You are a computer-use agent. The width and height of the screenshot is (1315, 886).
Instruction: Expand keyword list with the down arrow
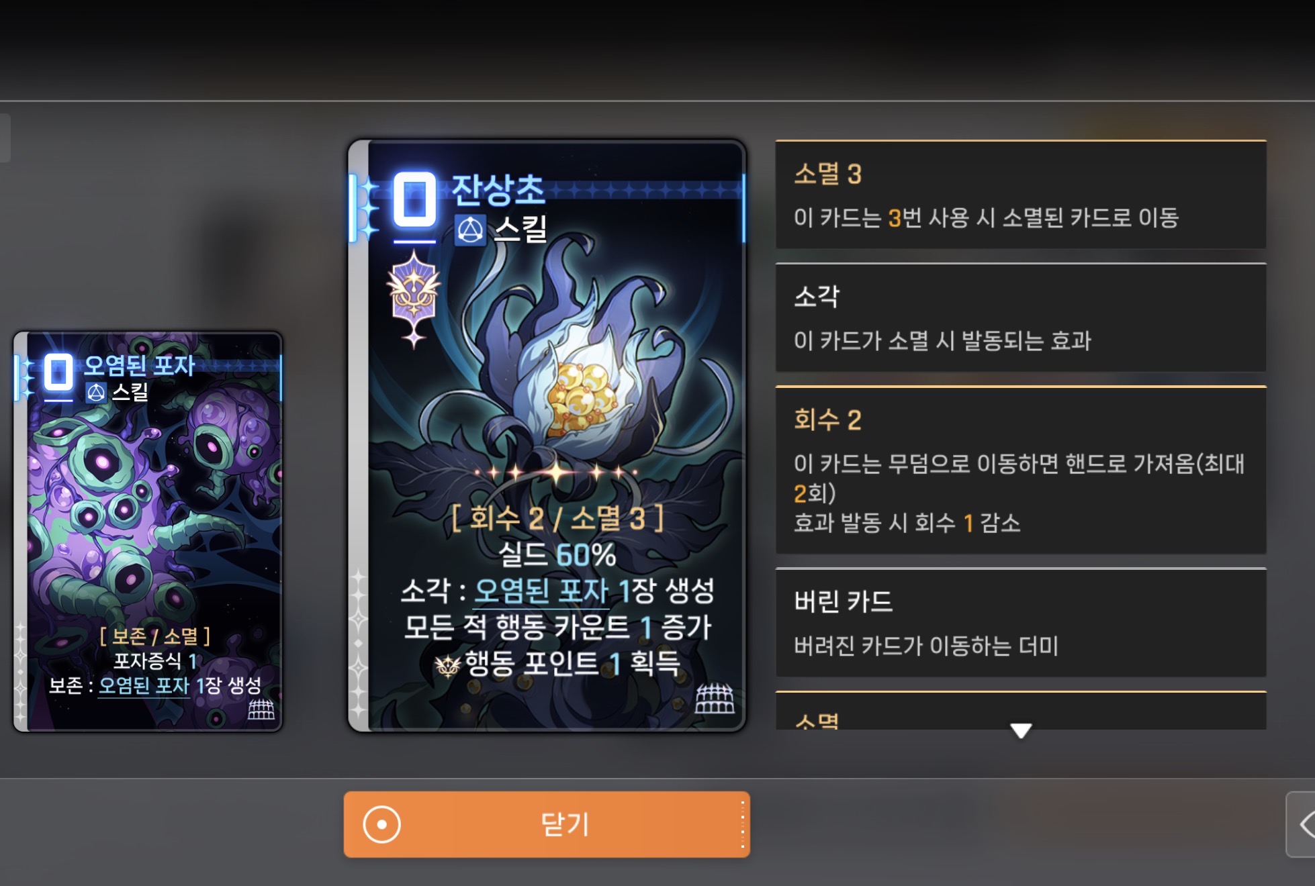tap(1021, 730)
